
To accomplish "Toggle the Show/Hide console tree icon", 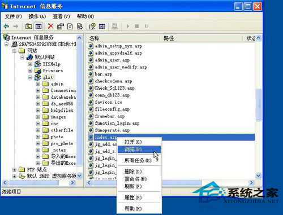I will pos(38,27).
